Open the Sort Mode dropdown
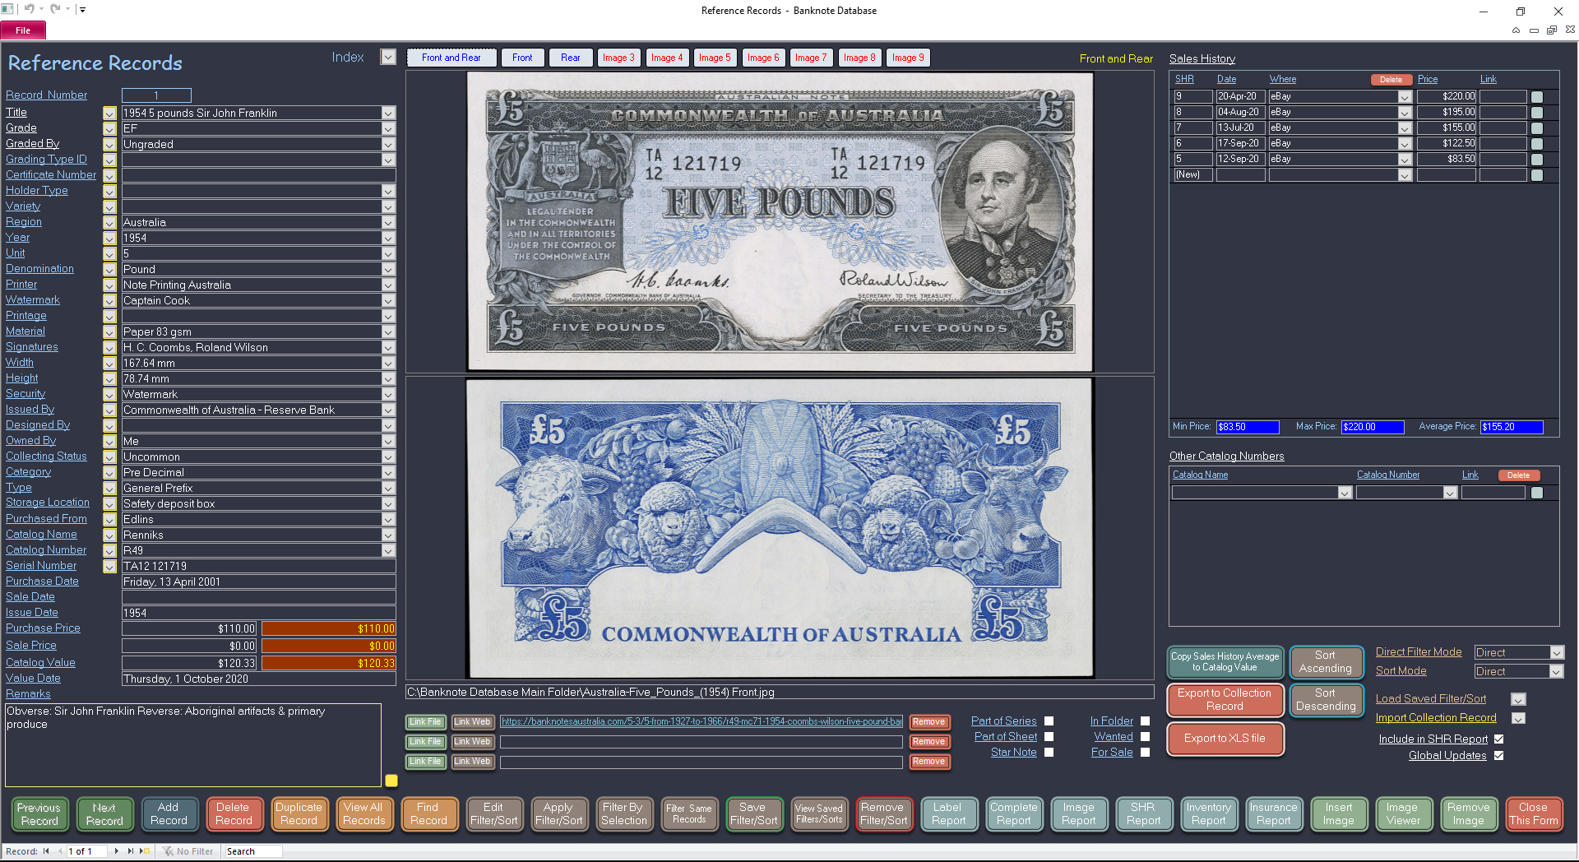Screen dimensions: 1579x862 click(1556, 672)
